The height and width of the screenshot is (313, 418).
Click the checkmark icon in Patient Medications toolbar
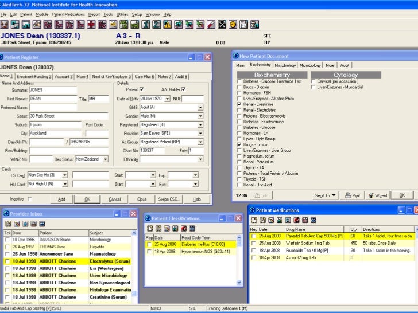[288, 220]
